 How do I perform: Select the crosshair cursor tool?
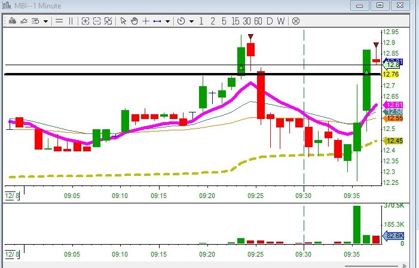(146, 21)
